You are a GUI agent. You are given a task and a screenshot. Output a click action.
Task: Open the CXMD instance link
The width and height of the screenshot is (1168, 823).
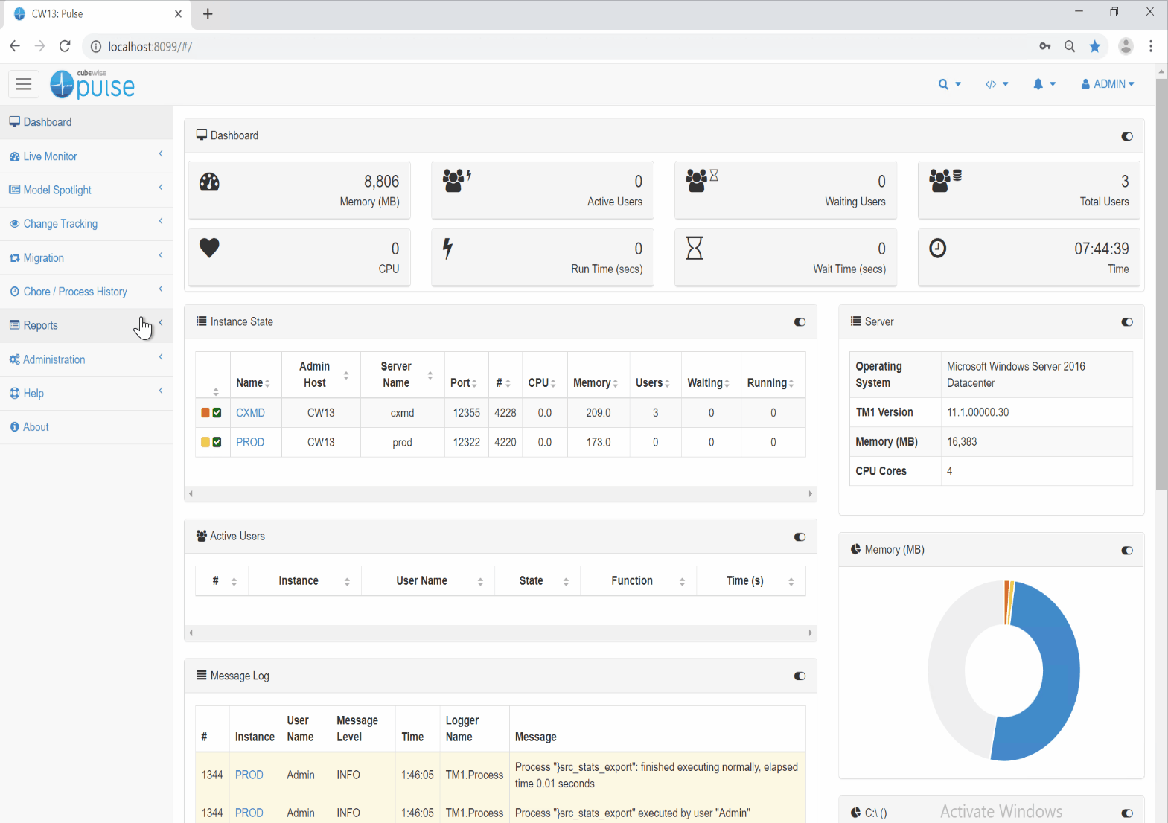[250, 413]
